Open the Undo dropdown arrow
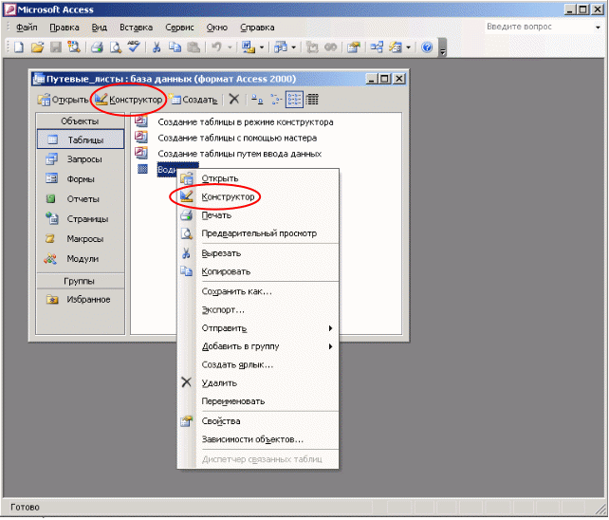 pos(230,47)
